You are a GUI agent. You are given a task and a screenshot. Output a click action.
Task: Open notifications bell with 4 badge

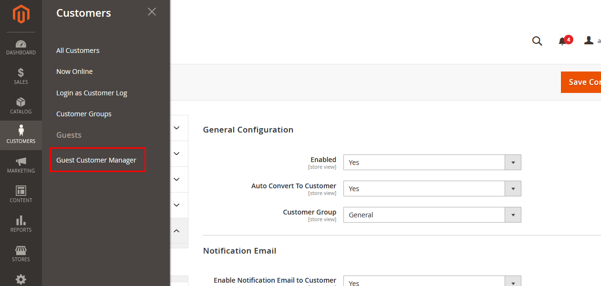coord(563,41)
